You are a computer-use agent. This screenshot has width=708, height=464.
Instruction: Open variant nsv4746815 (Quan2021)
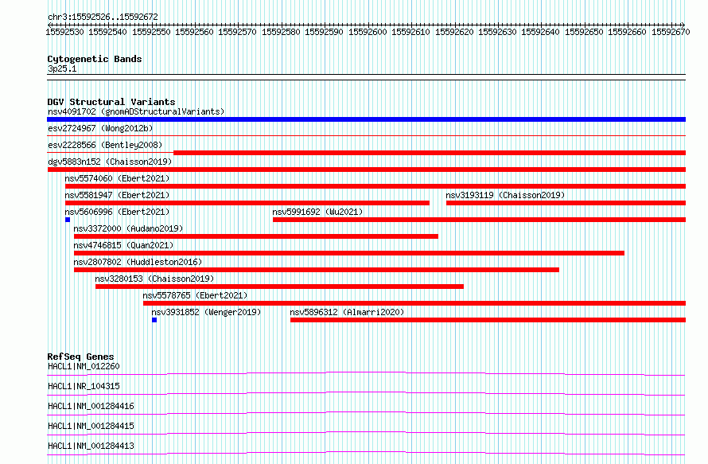123,245
